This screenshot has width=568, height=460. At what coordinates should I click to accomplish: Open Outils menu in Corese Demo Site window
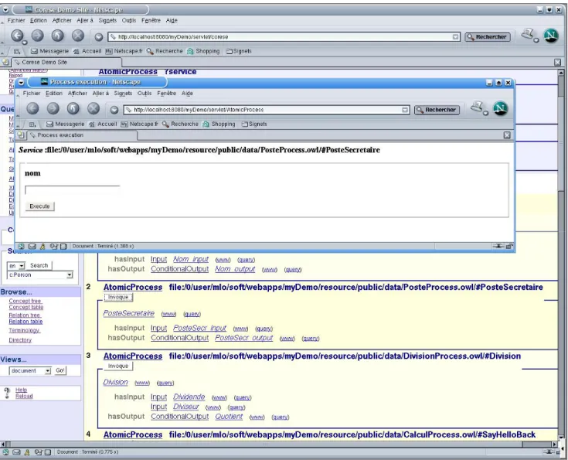click(x=129, y=20)
